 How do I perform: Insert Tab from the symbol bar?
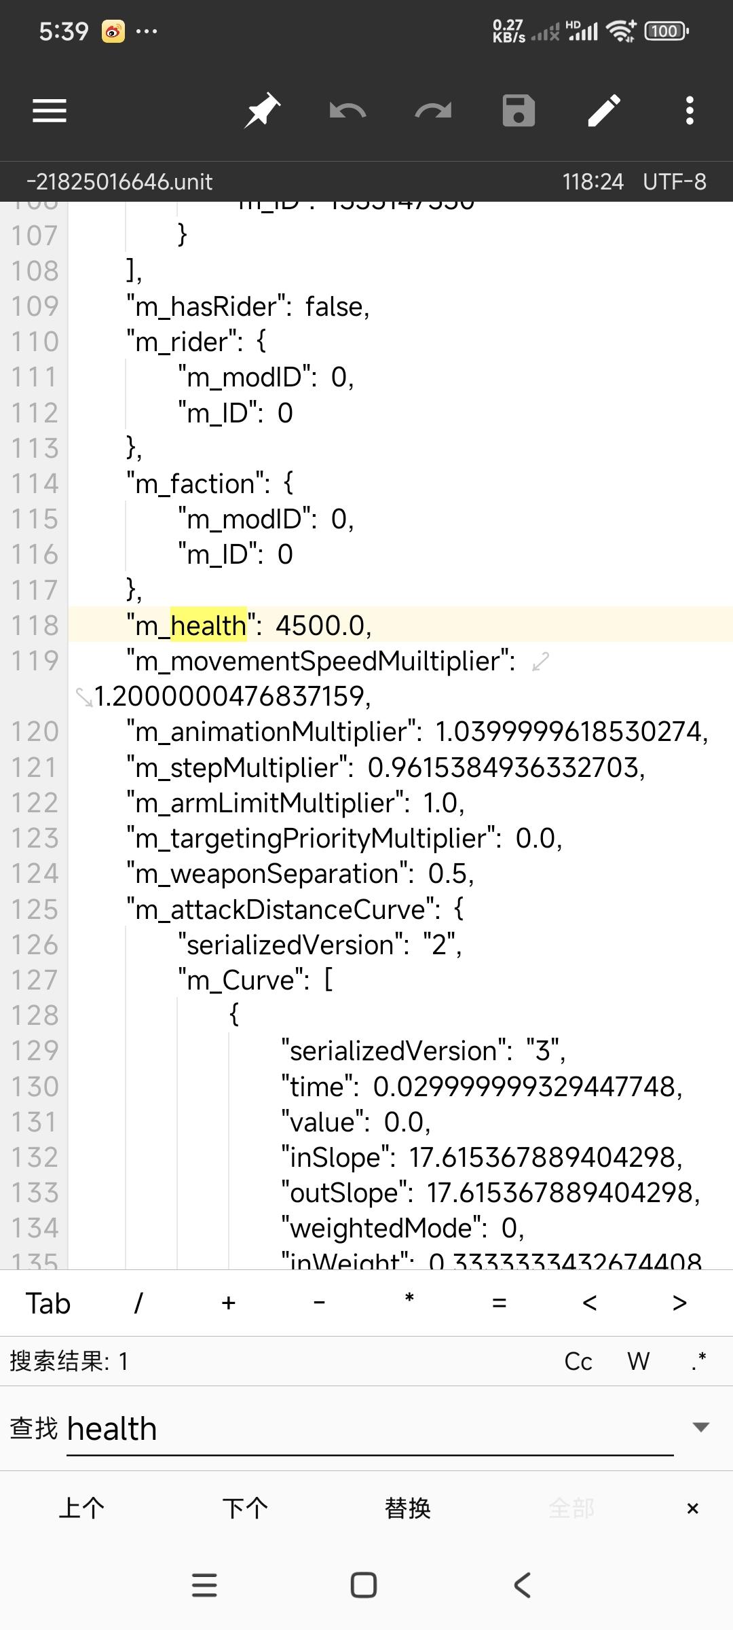(x=48, y=1303)
